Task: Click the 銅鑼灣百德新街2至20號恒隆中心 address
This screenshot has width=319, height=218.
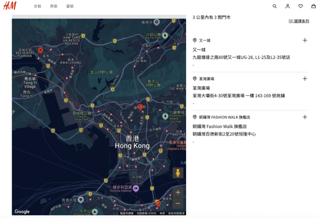Action: 224,134
